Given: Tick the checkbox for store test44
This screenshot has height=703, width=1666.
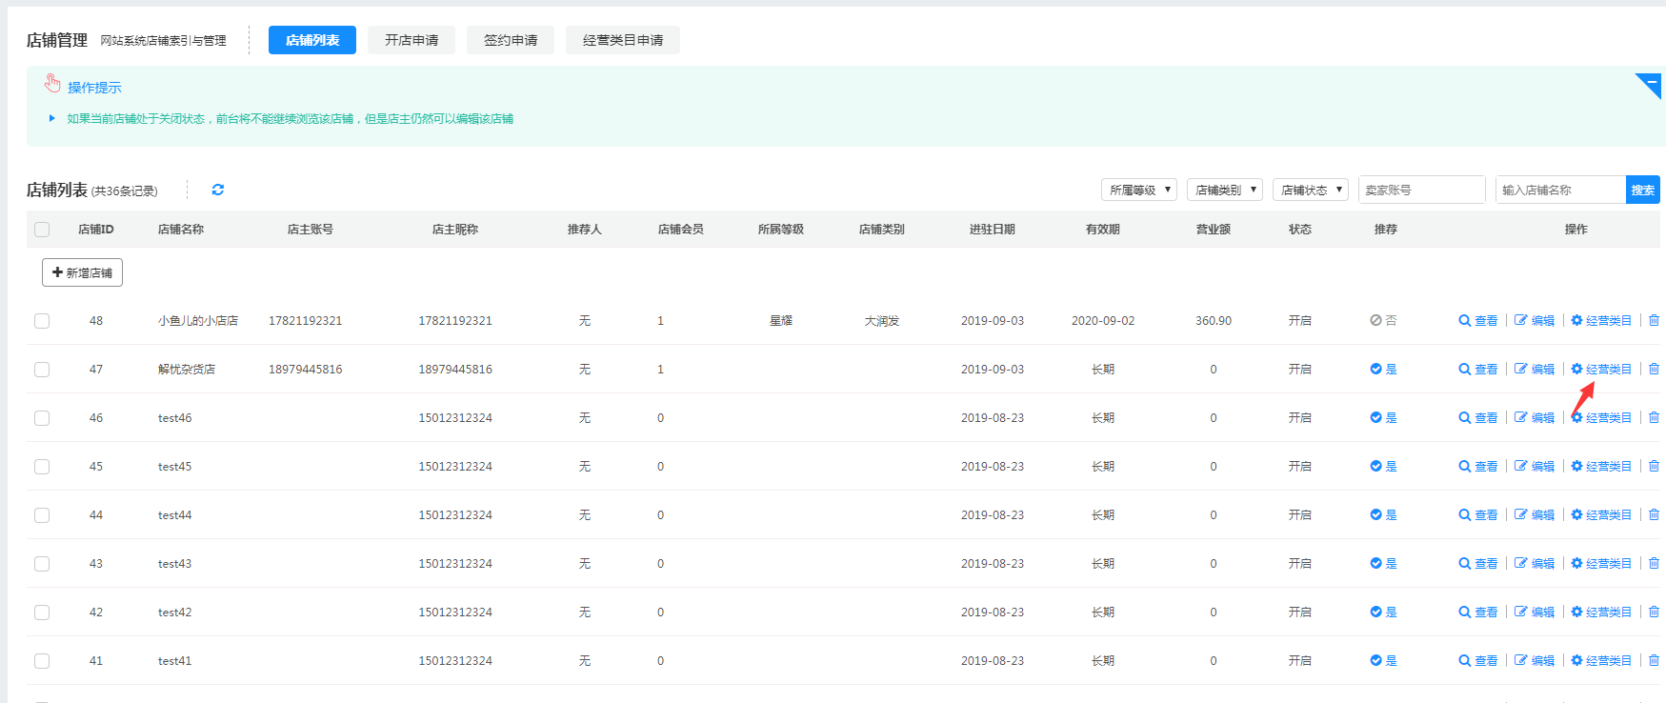Looking at the screenshot, I should [x=42, y=515].
